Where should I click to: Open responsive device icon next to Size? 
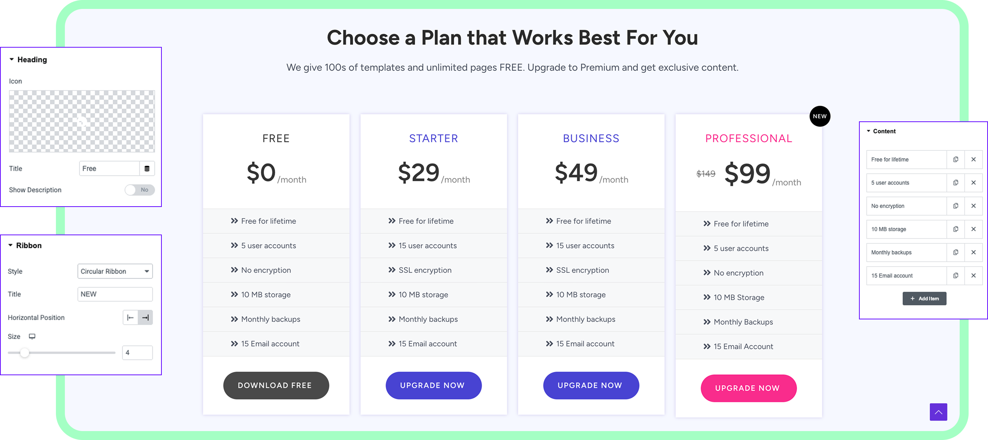point(32,336)
